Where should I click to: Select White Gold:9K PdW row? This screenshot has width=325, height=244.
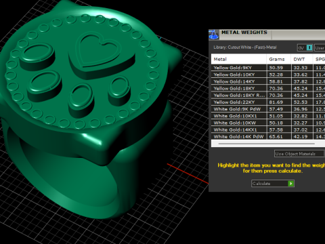pos(268,109)
